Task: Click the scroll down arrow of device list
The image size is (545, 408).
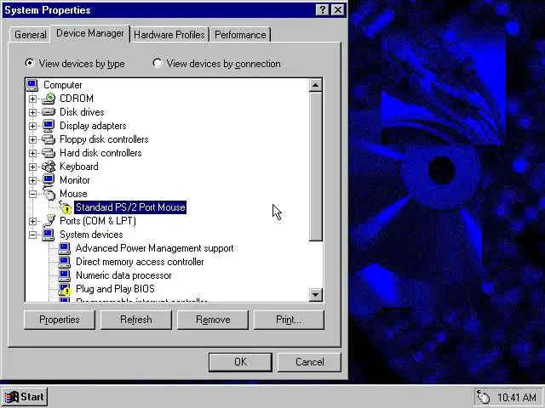Action: point(316,295)
